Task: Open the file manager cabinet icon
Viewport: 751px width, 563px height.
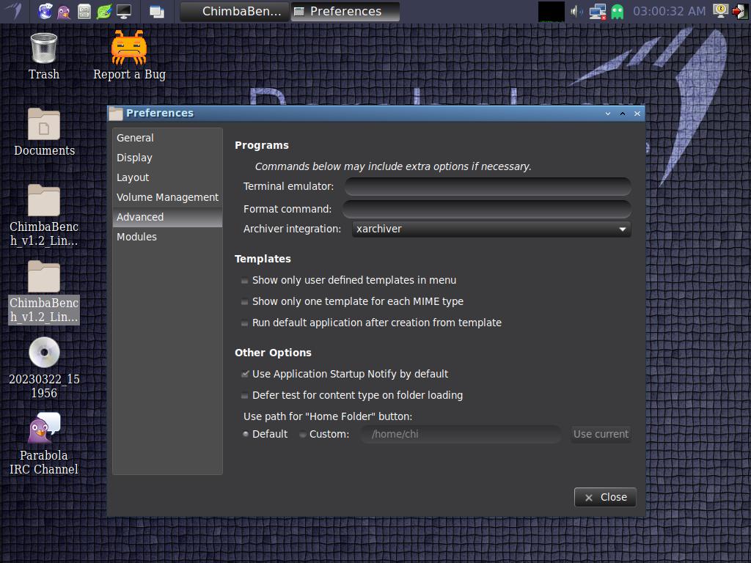Action: [84, 11]
